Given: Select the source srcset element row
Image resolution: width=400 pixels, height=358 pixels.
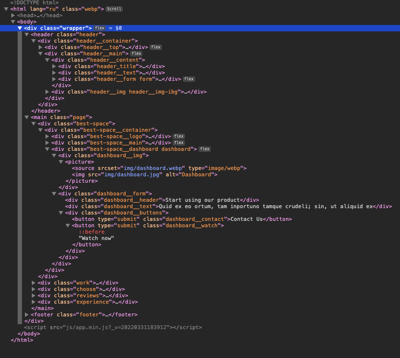Looking at the screenshot, I should pos(159,168).
